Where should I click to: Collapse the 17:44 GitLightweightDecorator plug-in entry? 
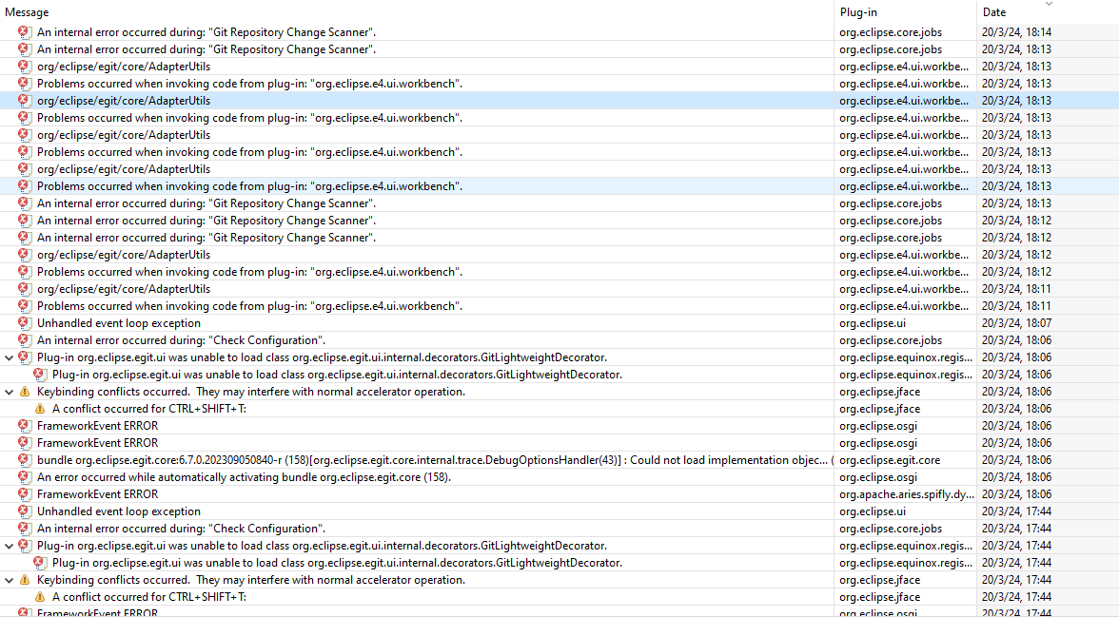tap(9, 546)
